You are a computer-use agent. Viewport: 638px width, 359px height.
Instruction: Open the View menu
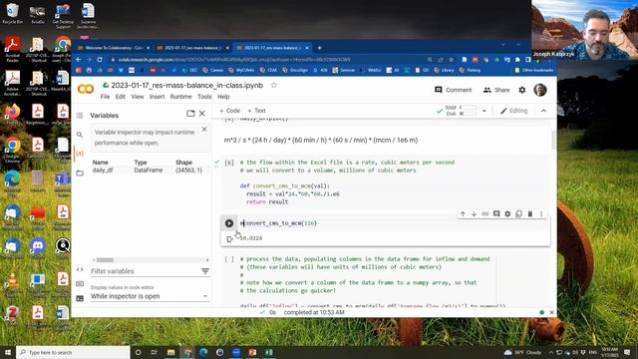(x=138, y=97)
